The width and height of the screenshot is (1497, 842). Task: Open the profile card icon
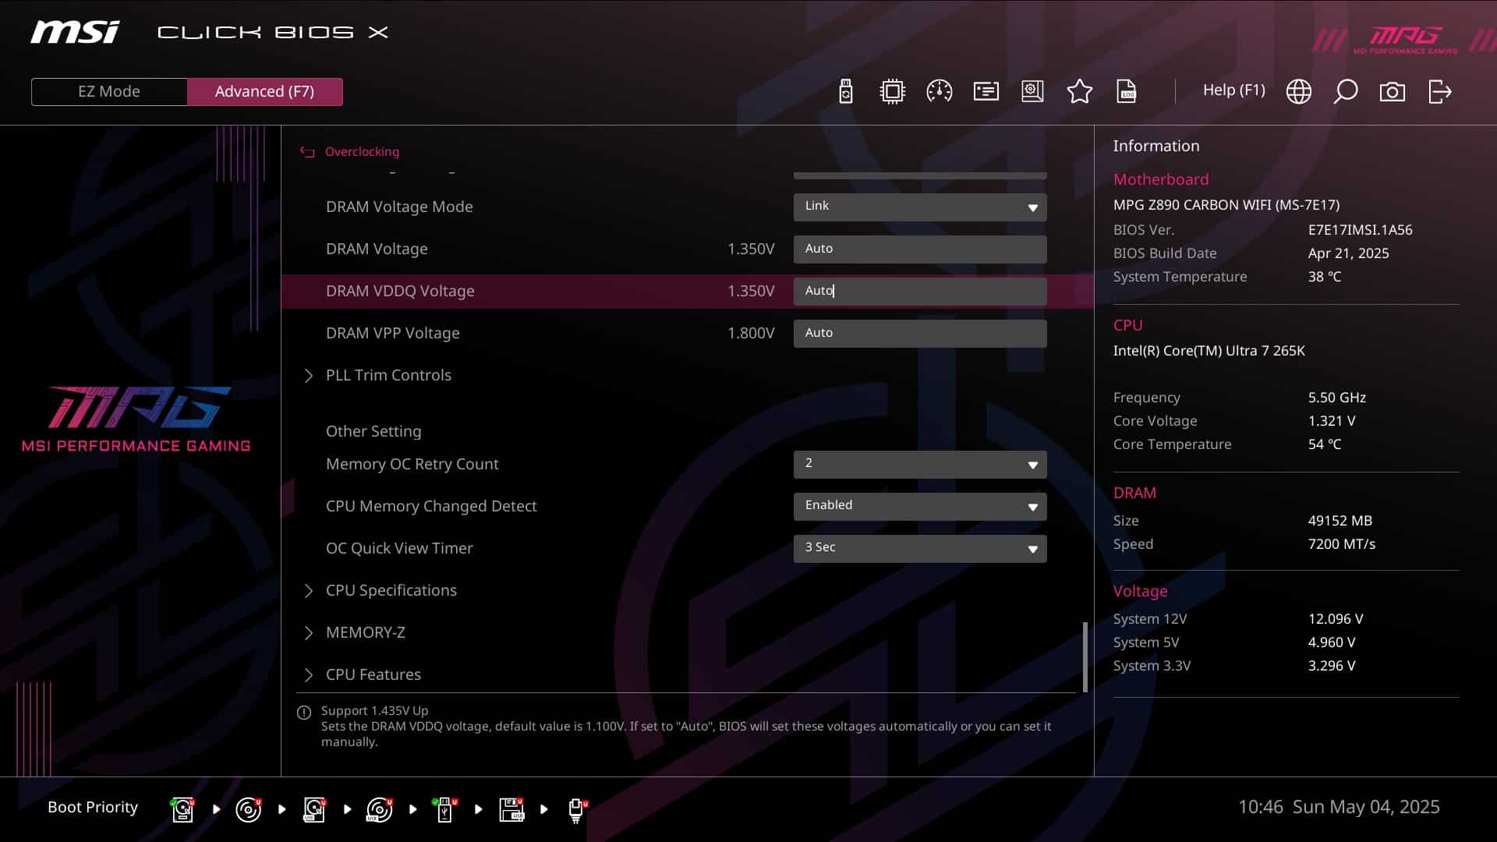[986, 91]
